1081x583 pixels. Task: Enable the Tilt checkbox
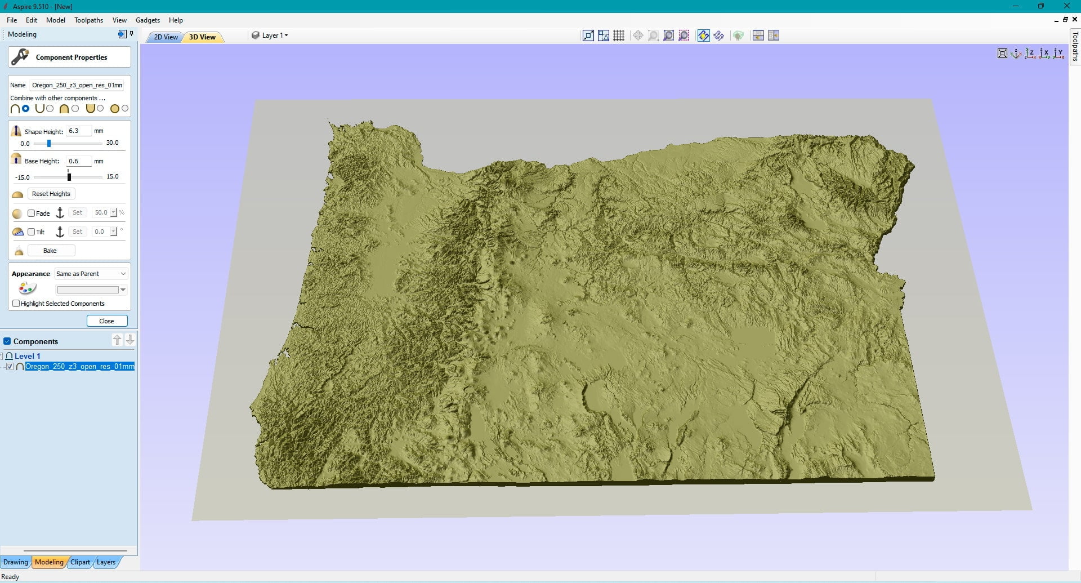(32, 232)
